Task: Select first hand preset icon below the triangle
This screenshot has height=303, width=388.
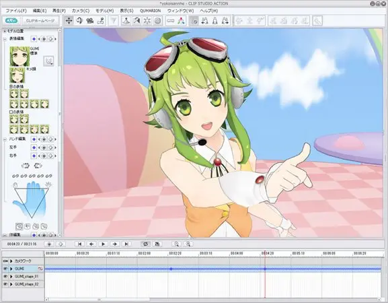Action: (19, 226)
